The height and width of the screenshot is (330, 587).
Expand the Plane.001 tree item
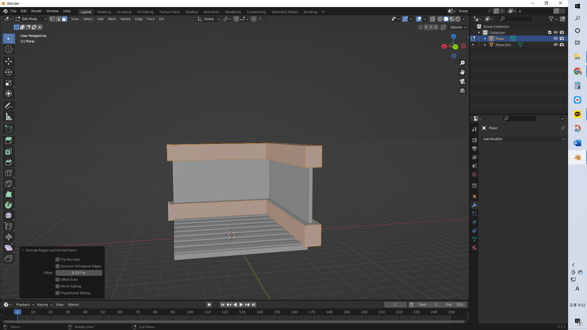pos(485,45)
